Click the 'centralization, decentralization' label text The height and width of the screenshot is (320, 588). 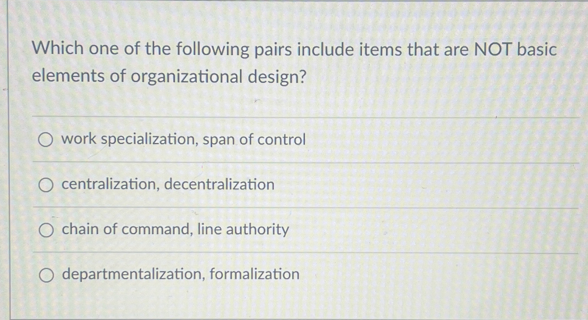point(167,185)
